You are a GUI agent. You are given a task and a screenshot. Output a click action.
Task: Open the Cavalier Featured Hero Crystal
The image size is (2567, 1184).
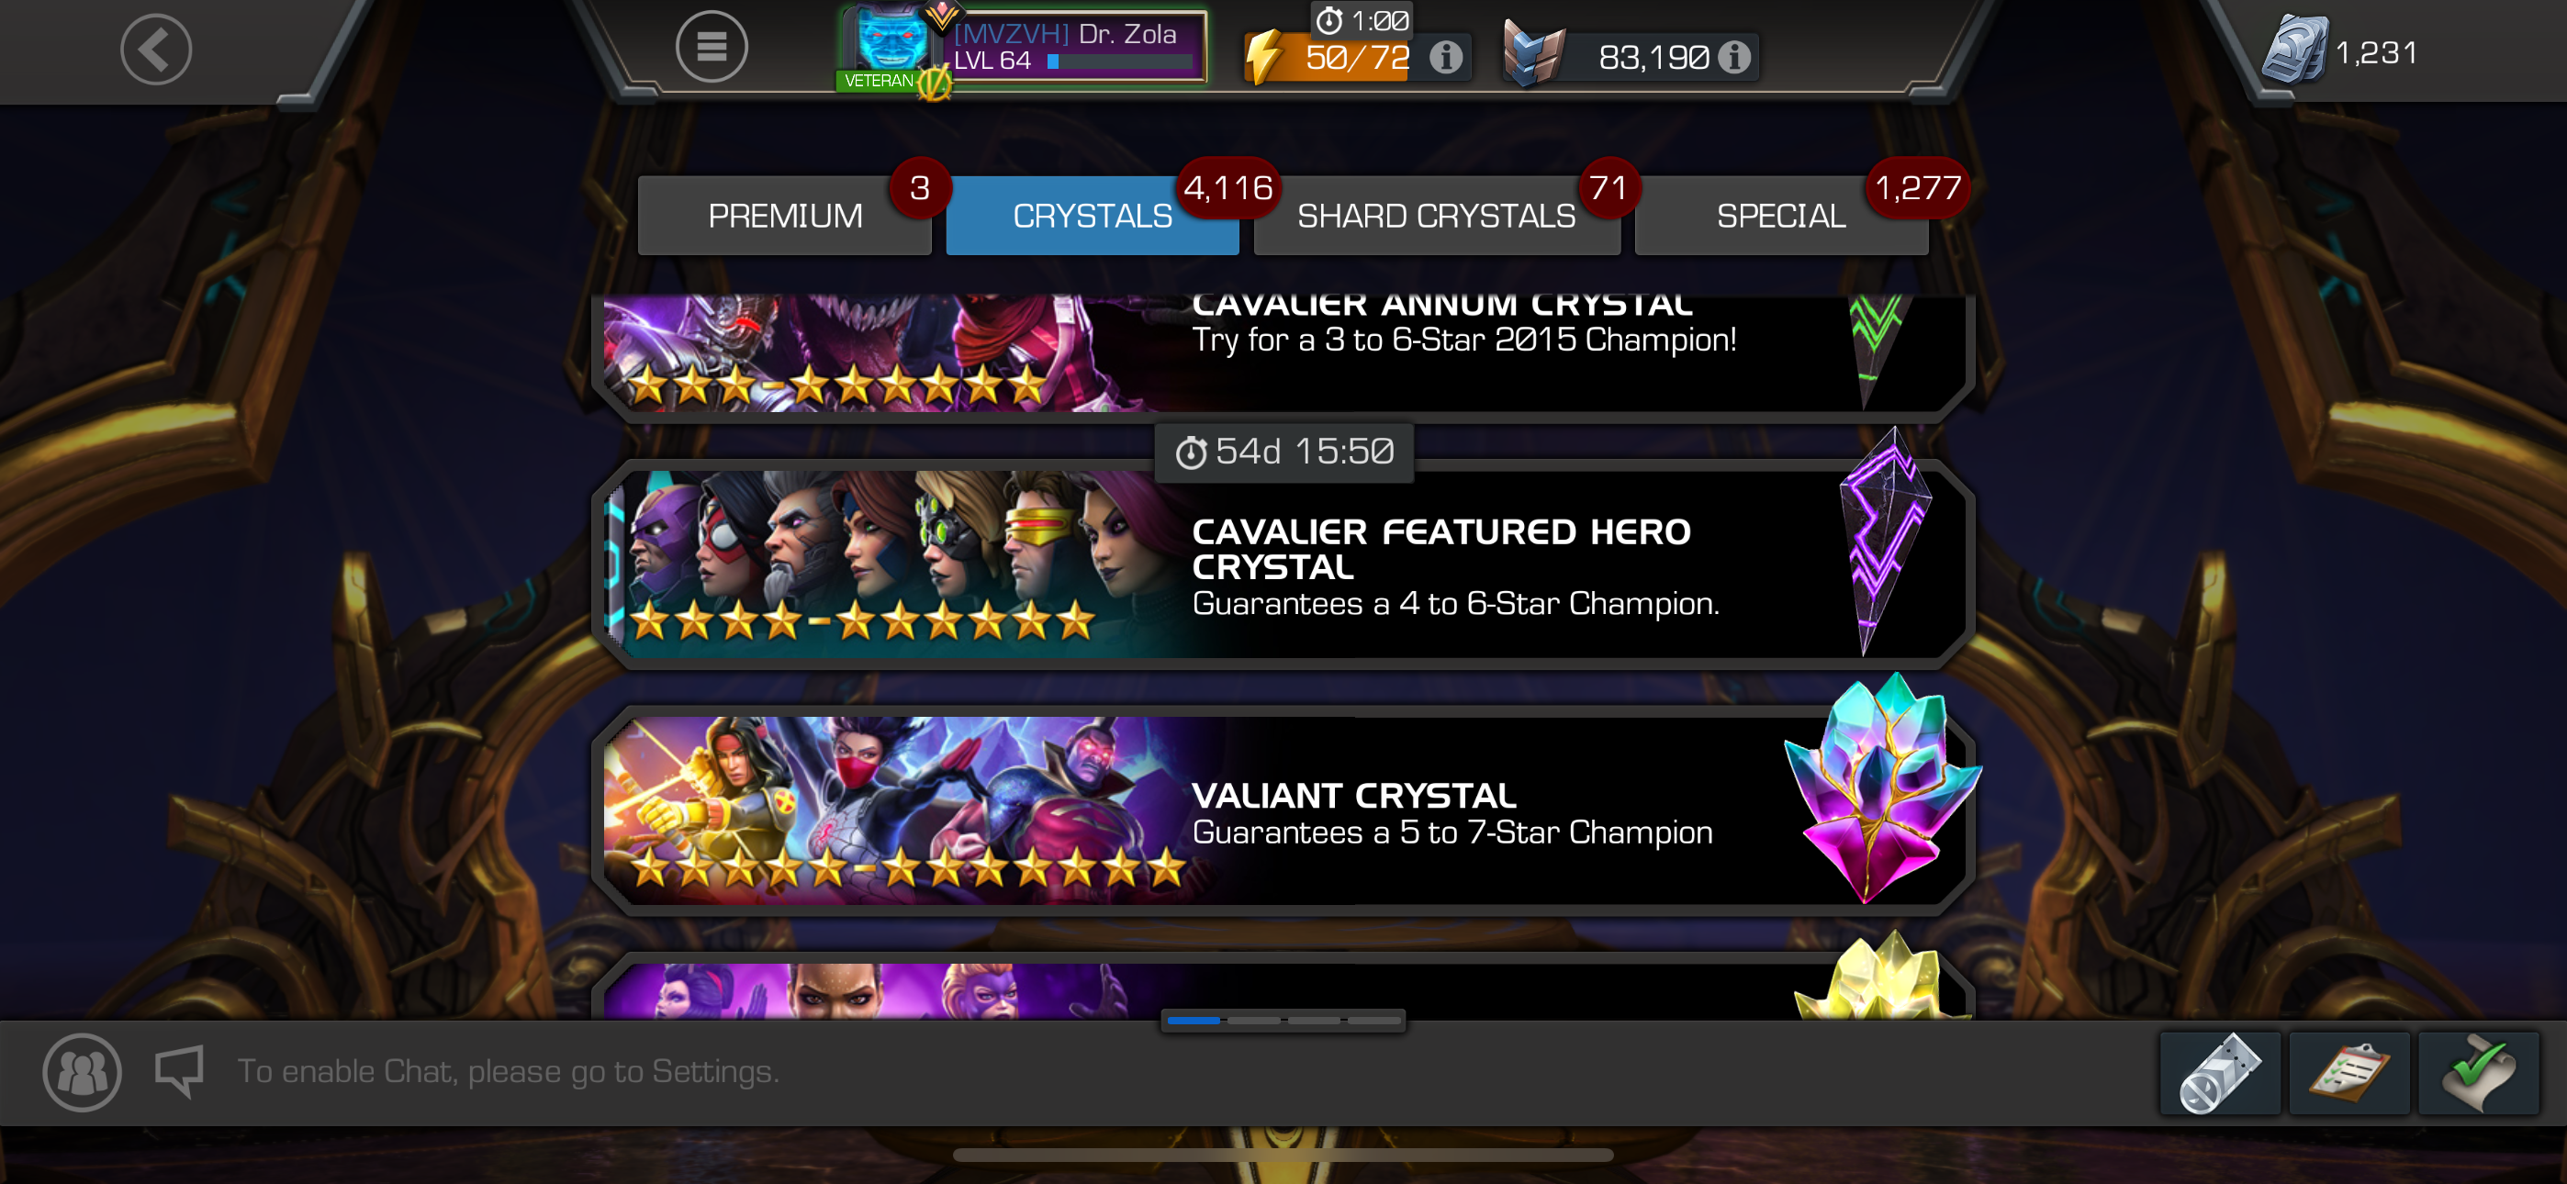pos(1283,565)
